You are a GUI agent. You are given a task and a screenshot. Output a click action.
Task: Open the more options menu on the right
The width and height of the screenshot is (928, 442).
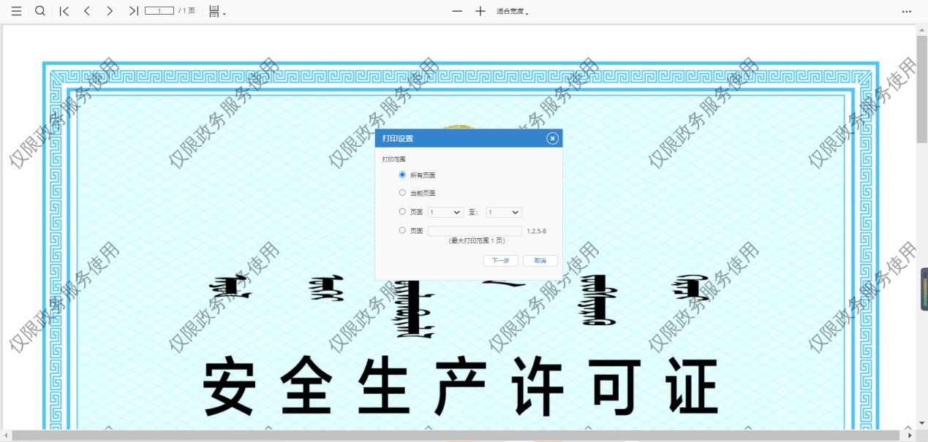pos(906,11)
